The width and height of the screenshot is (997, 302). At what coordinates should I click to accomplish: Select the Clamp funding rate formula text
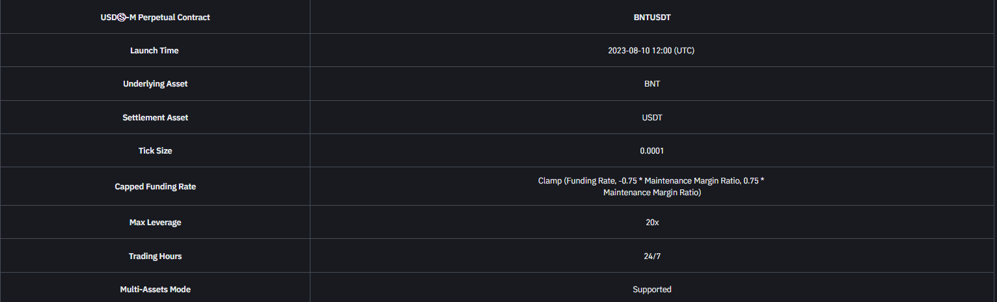click(651, 187)
